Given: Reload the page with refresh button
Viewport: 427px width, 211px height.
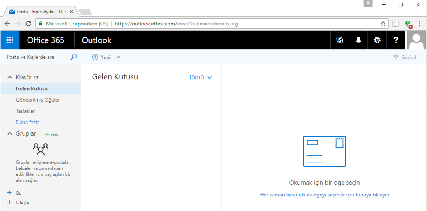Looking at the screenshot, I should pyautogui.click(x=28, y=24).
